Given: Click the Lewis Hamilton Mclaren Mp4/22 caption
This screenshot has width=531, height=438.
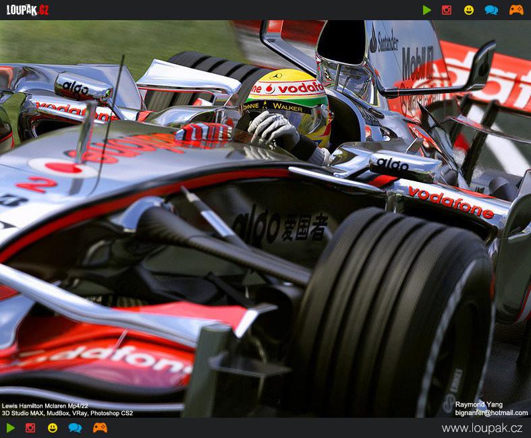Looking at the screenshot, I should (45, 406).
